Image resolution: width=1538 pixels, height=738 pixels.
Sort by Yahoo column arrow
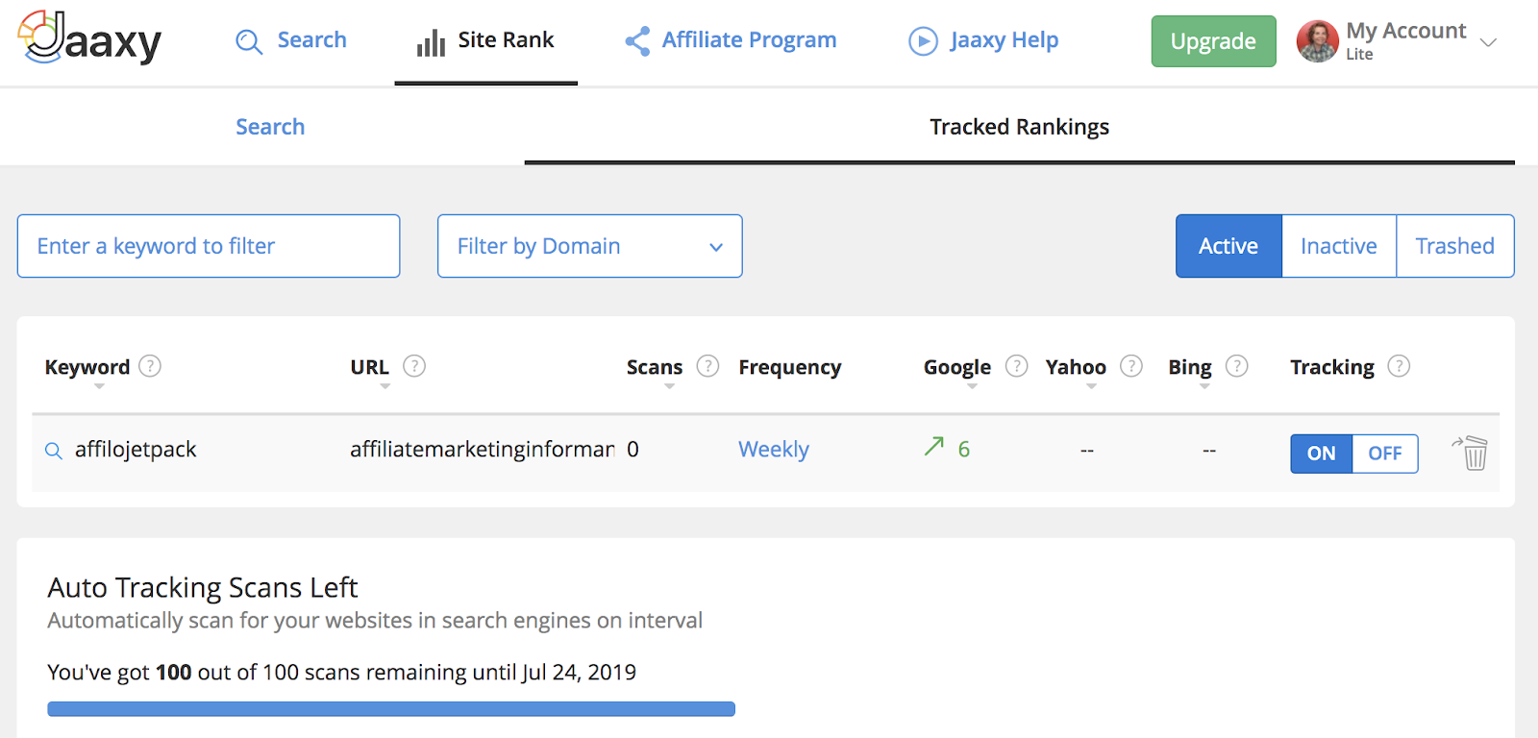[1091, 386]
